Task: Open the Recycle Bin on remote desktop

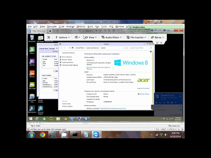Action: pyautogui.click(x=32, y=39)
